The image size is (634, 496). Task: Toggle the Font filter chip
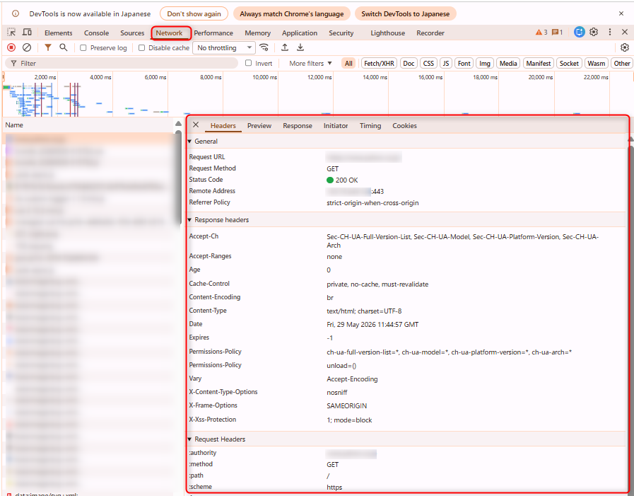[x=464, y=63]
